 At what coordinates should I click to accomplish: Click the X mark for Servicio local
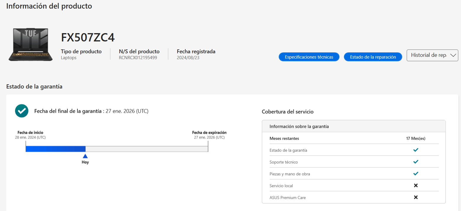tap(416, 186)
